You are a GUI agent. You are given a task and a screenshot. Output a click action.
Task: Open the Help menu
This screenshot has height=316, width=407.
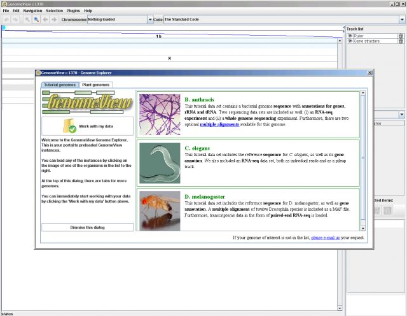[x=88, y=11]
